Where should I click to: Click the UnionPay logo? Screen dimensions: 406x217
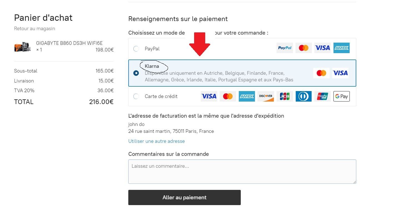point(323,96)
